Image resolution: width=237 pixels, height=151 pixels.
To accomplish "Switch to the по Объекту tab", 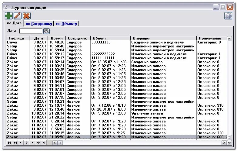I will coord(66,24).
